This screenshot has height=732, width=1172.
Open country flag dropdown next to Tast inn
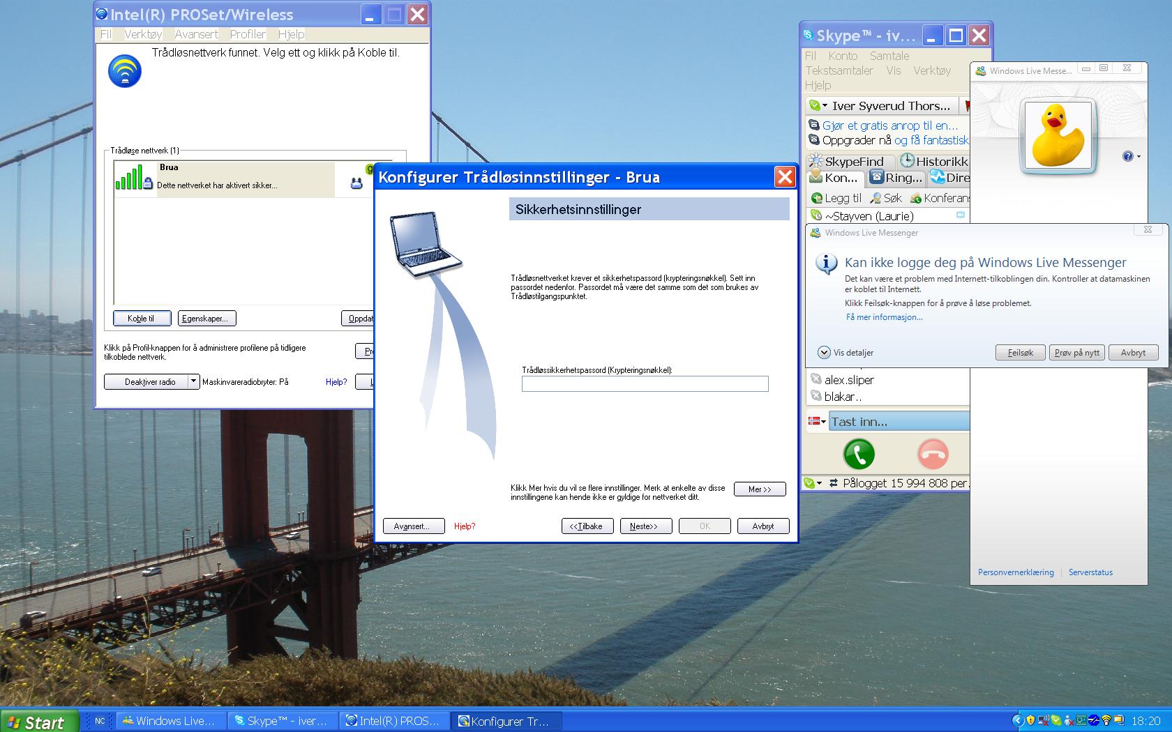click(817, 421)
